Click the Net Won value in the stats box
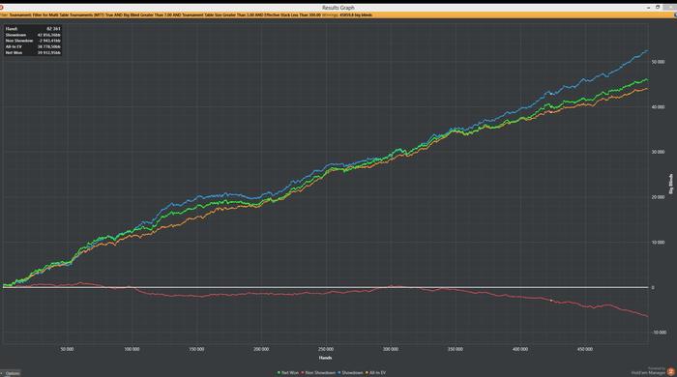 [48, 53]
